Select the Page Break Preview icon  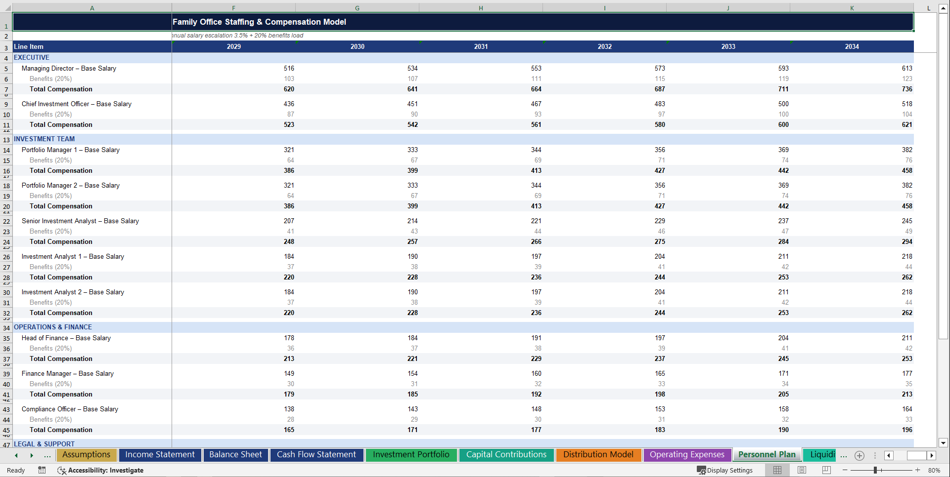click(x=826, y=470)
